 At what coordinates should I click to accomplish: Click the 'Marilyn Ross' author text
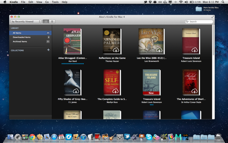tap(112, 102)
